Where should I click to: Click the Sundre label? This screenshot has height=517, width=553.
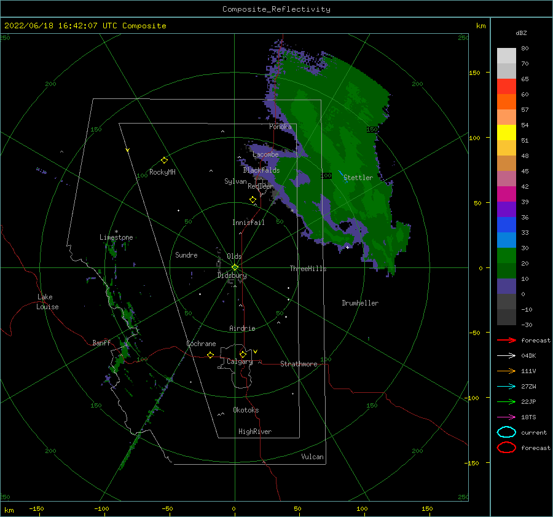tap(186, 255)
